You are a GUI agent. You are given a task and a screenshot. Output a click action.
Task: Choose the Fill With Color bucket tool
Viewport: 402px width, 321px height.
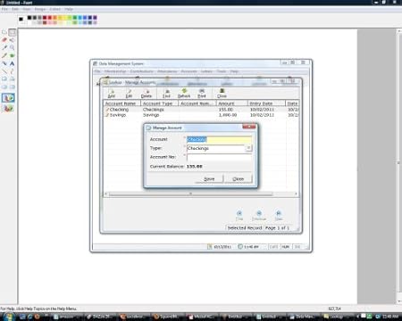(12, 40)
